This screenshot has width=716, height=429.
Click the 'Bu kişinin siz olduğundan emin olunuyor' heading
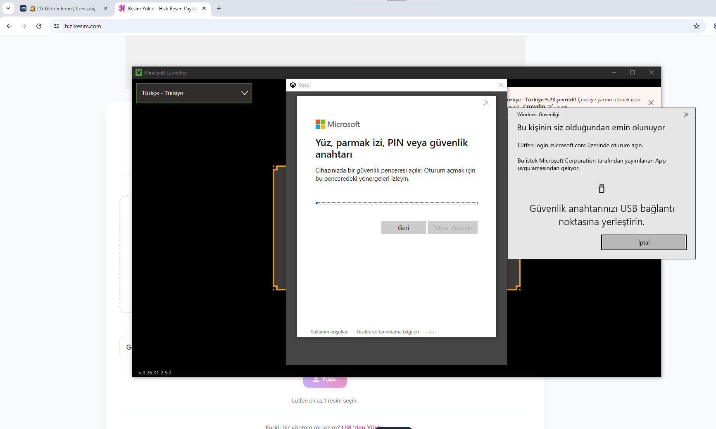tap(591, 127)
